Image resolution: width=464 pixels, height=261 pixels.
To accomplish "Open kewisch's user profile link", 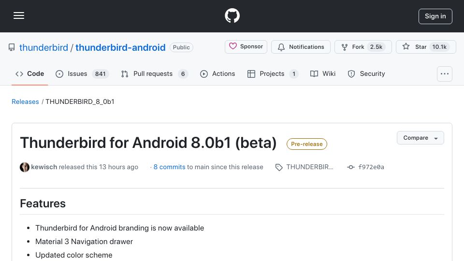I will coord(44,167).
